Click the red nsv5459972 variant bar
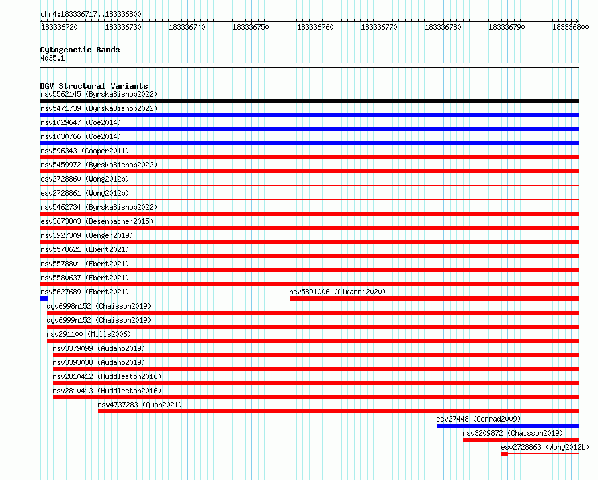The image size is (598, 480). 309,171
